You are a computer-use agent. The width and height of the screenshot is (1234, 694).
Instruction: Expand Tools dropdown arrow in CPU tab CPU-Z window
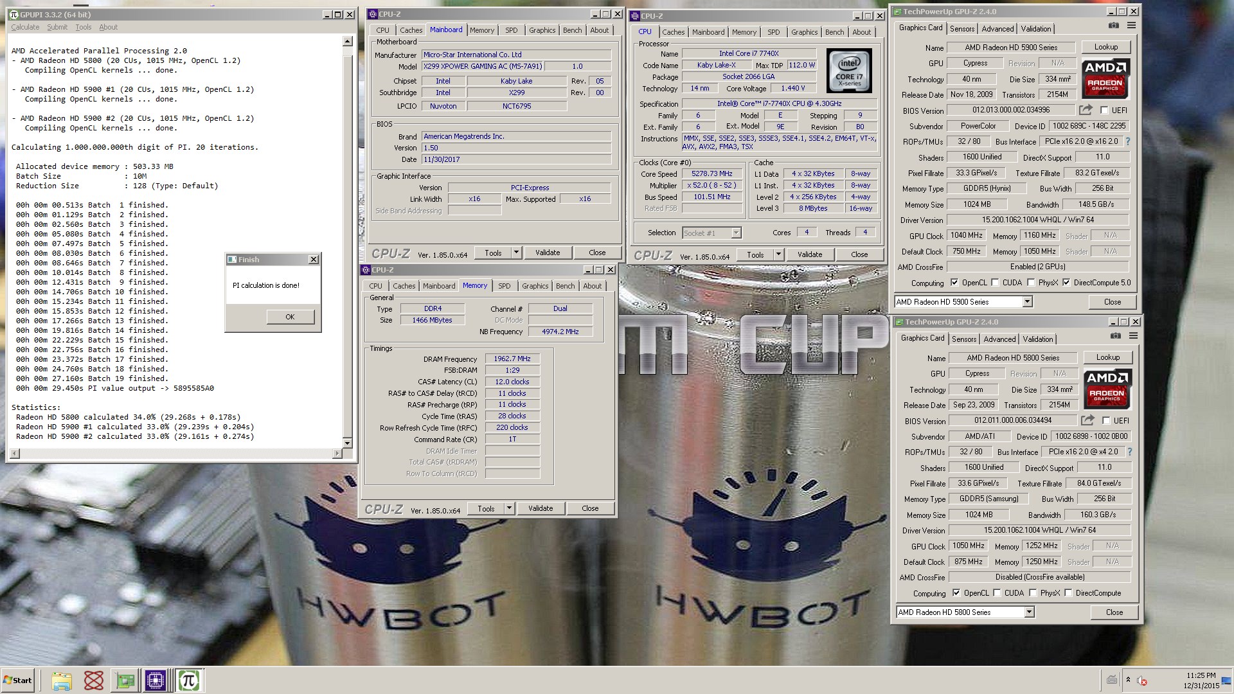(778, 254)
